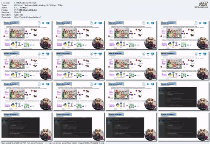Click the Python logo in the first top-row thumbnail
Image resolution: width=210 pixels, height=144 pixels.
pos(13,44)
